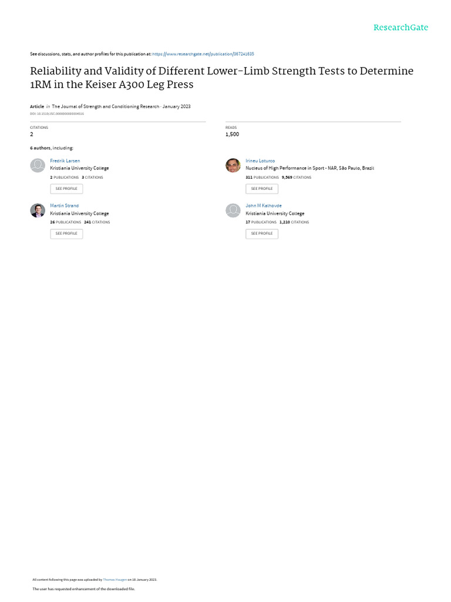Click the reads count 1,500

coord(232,135)
